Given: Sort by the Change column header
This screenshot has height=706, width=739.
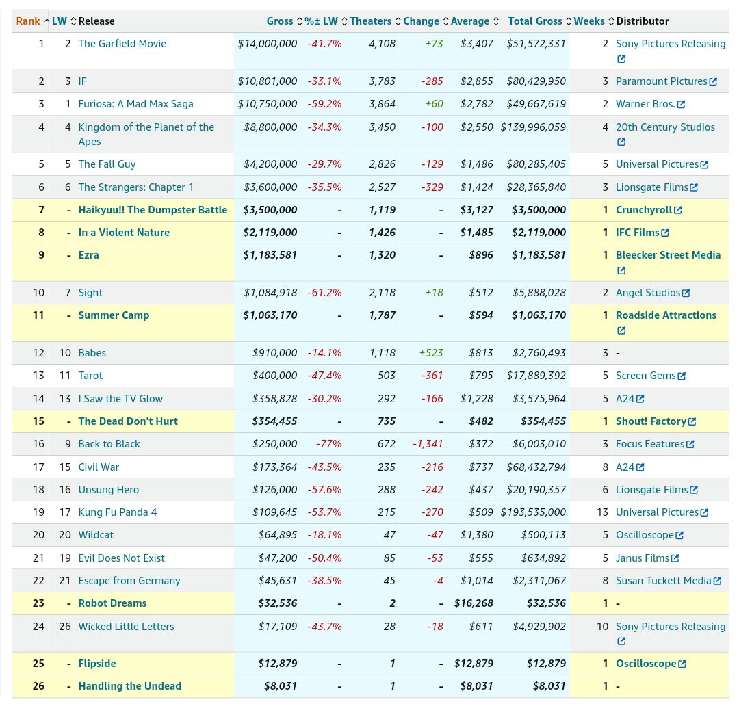Looking at the screenshot, I should click(x=426, y=21).
